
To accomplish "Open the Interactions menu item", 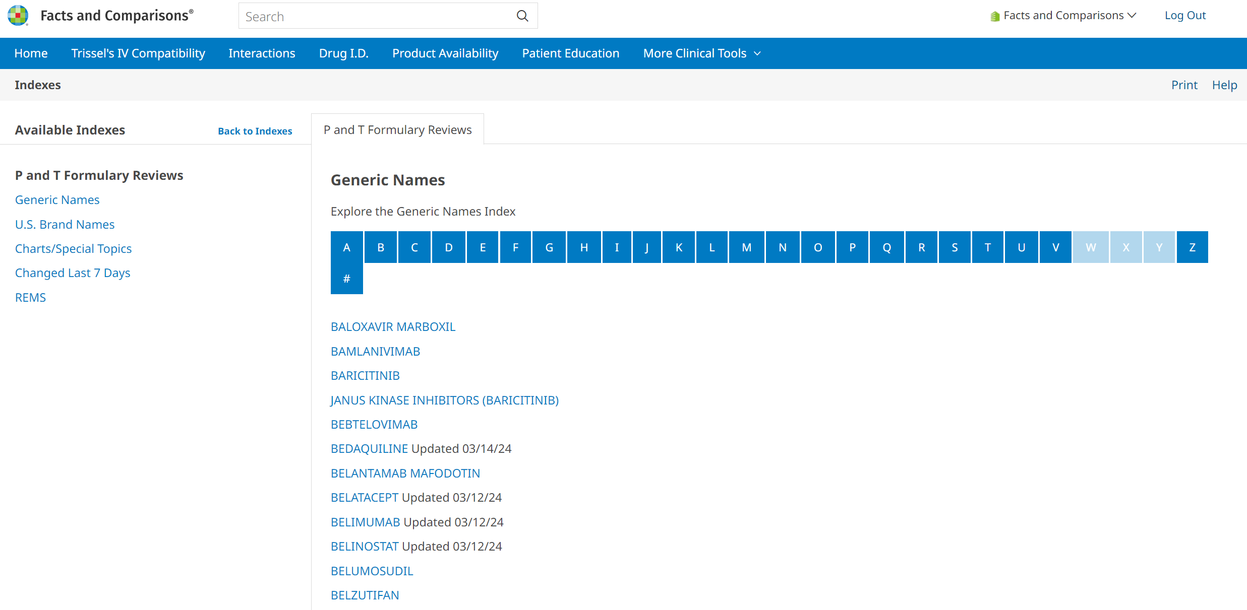I will pyautogui.click(x=262, y=53).
